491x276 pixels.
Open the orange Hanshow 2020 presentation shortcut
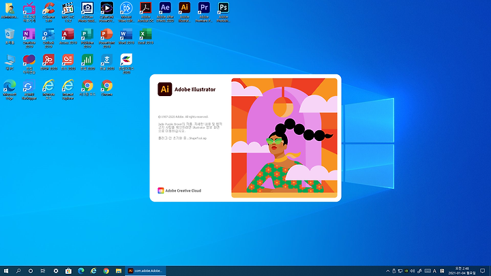[68, 61]
